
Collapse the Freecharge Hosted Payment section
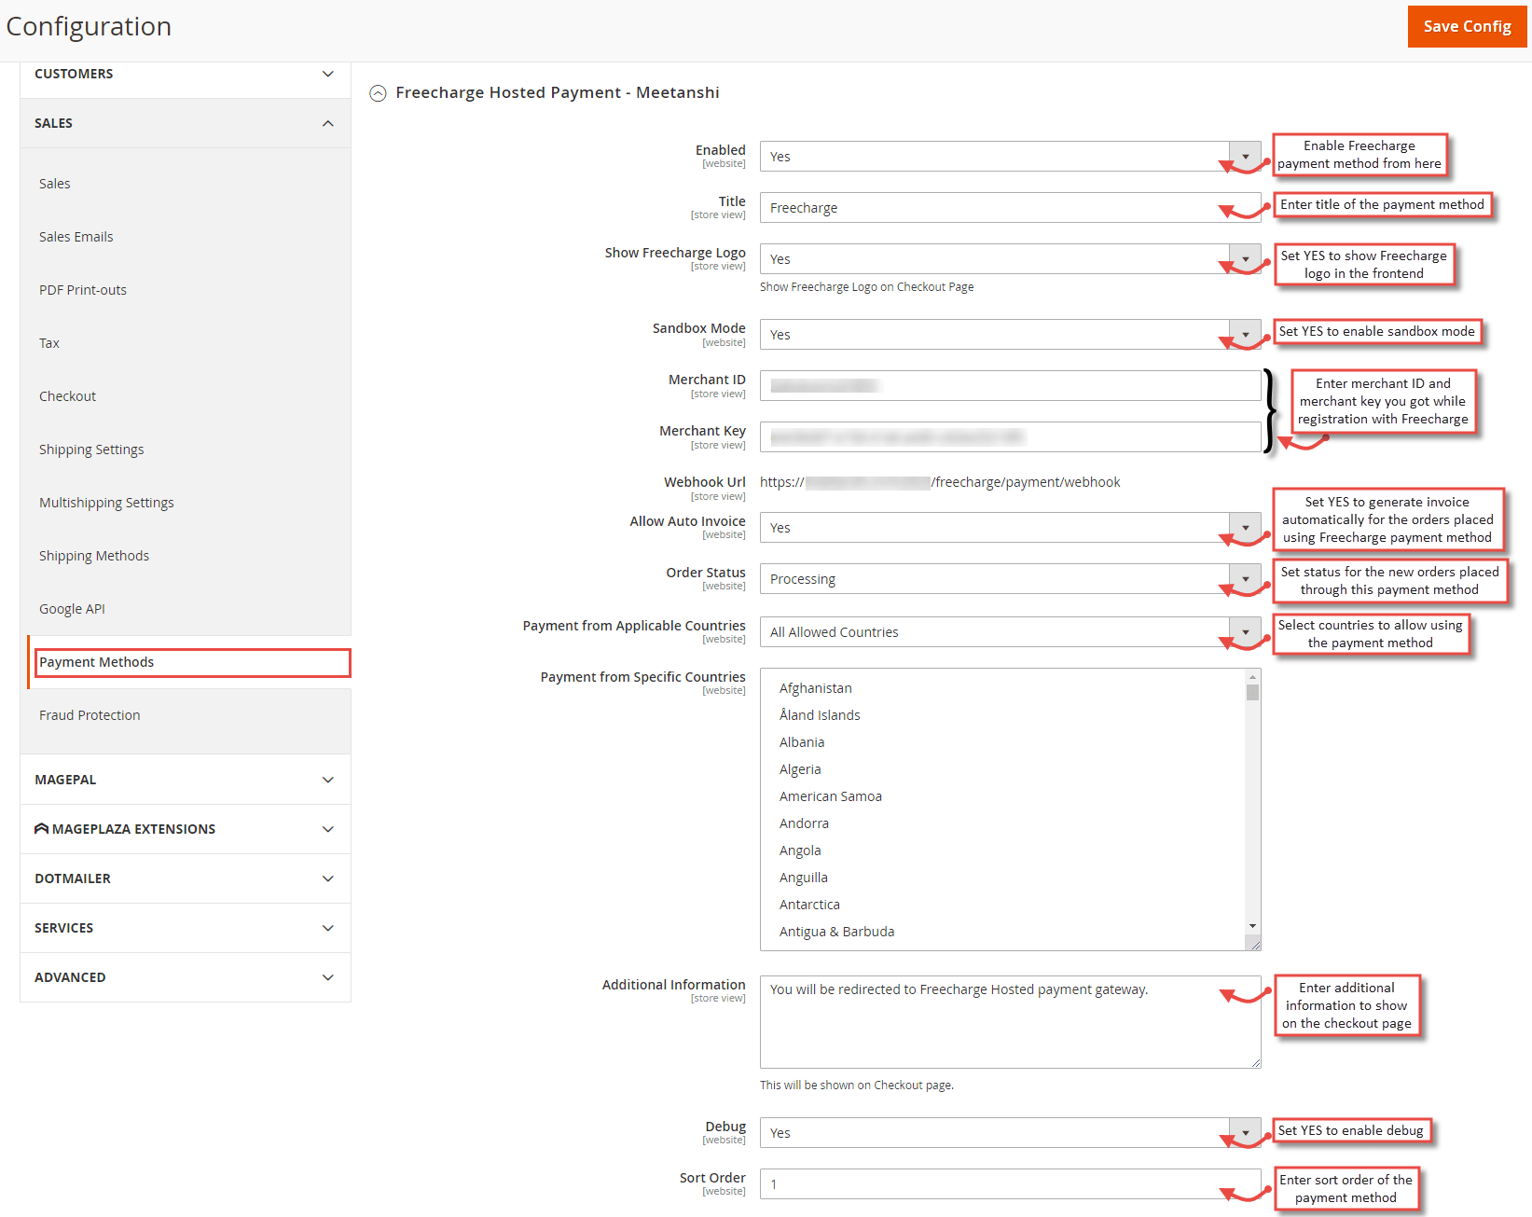coord(378,93)
